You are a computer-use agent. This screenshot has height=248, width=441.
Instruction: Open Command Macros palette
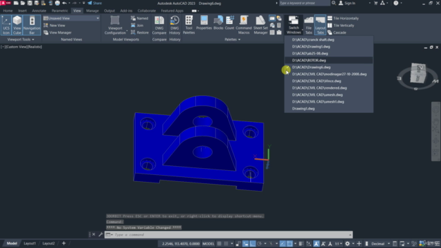click(243, 25)
